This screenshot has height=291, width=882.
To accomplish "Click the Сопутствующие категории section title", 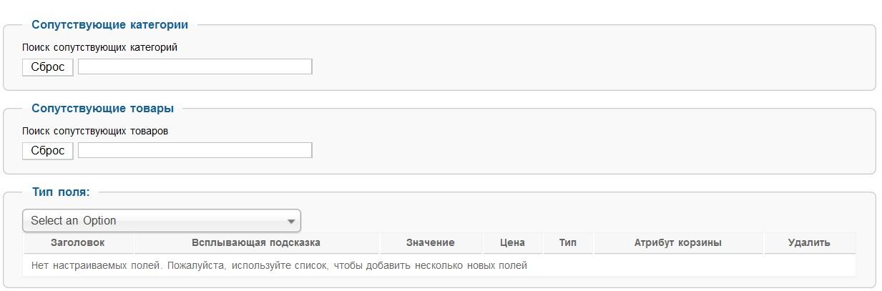I will click(110, 25).
